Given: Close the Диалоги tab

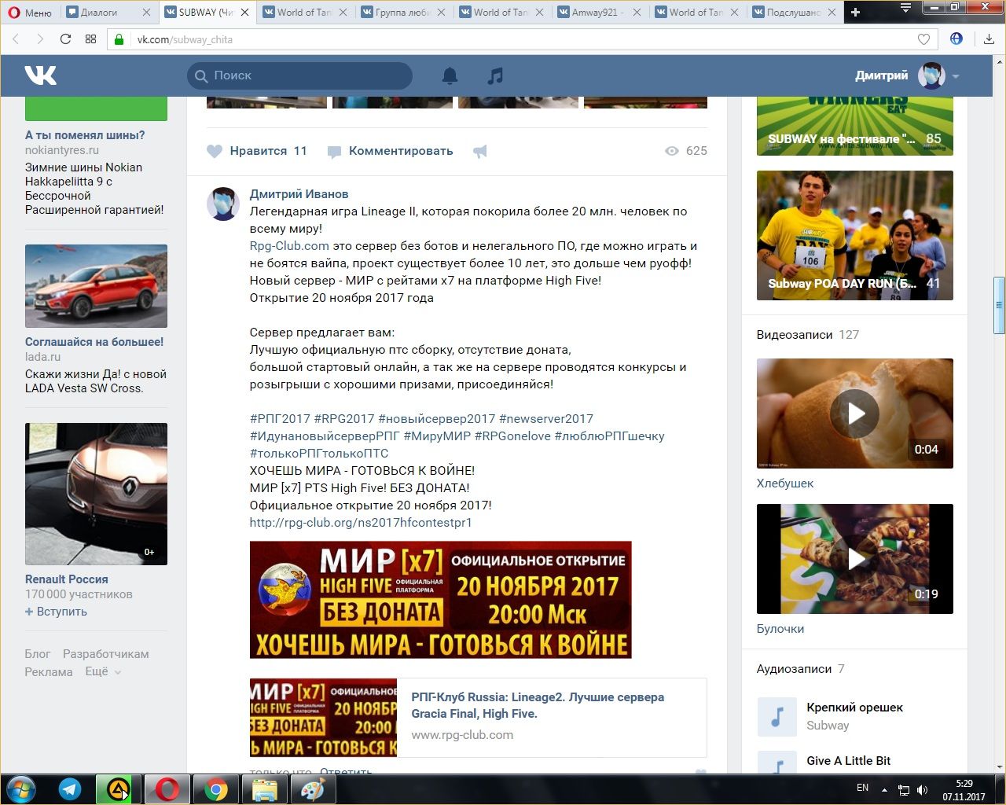Looking at the screenshot, I should point(146,13).
